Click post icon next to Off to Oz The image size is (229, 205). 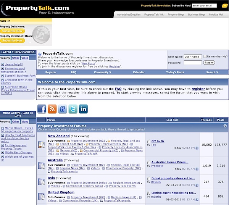pos(148,141)
